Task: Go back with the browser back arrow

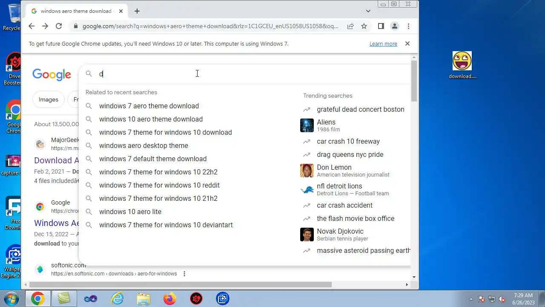Action: tap(32, 26)
